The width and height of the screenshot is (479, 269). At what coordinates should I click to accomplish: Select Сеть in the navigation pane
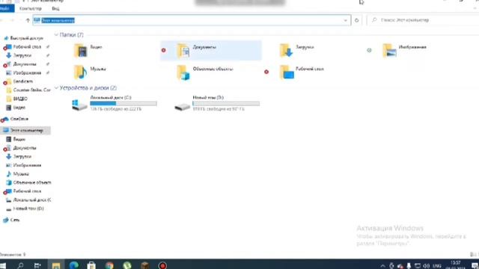coord(15,220)
